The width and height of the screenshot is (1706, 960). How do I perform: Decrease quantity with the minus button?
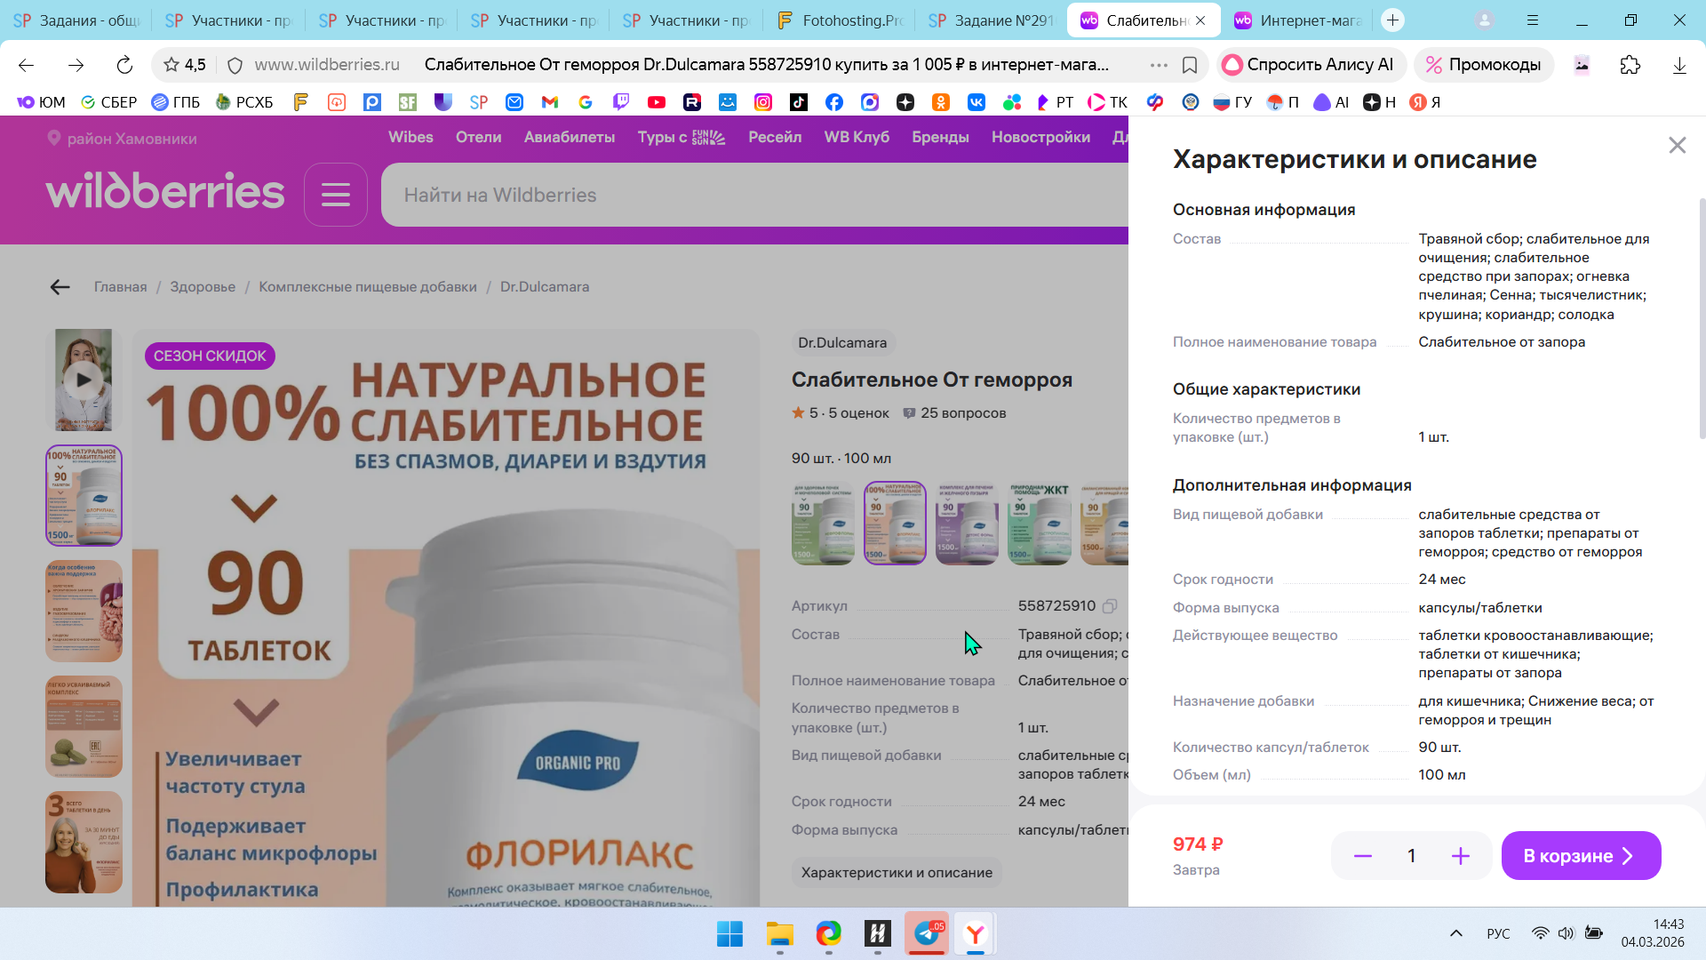[x=1362, y=856]
